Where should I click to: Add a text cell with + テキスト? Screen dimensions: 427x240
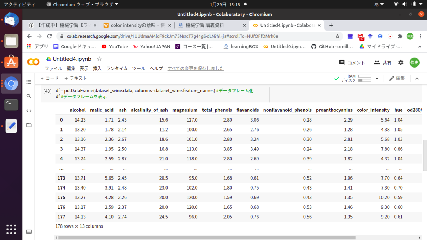click(x=75, y=78)
